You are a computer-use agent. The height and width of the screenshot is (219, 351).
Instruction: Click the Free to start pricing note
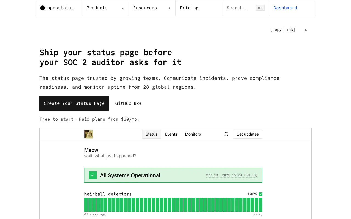89,119
